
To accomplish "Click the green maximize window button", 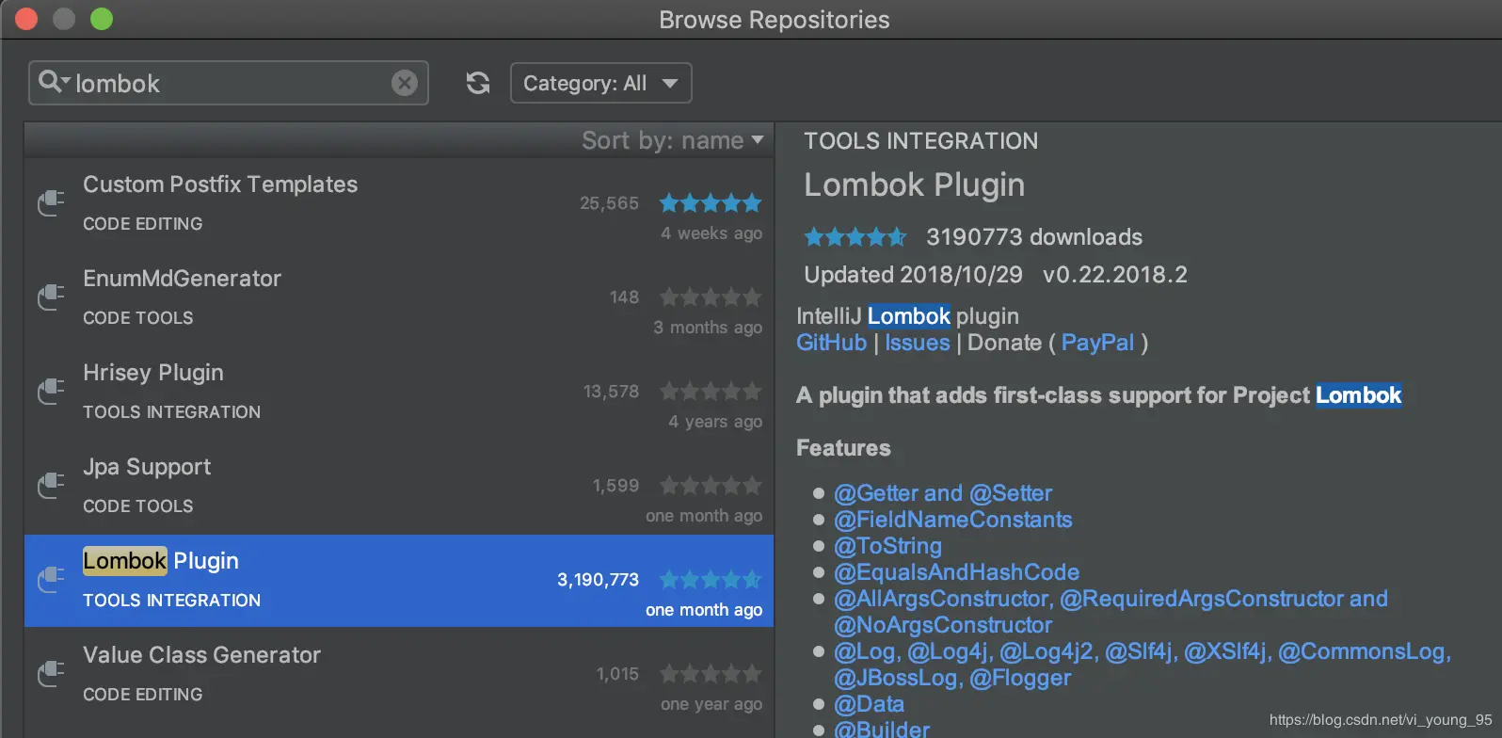I will pyautogui.click(x=102, y=19).
